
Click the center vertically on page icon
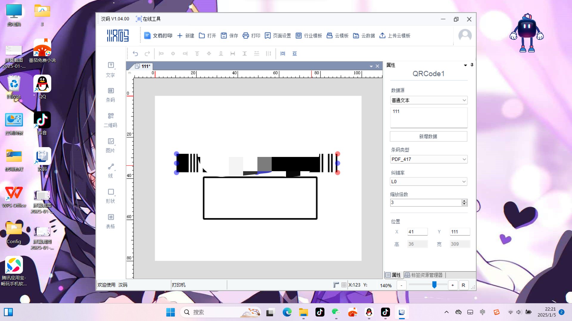[295, 53]
